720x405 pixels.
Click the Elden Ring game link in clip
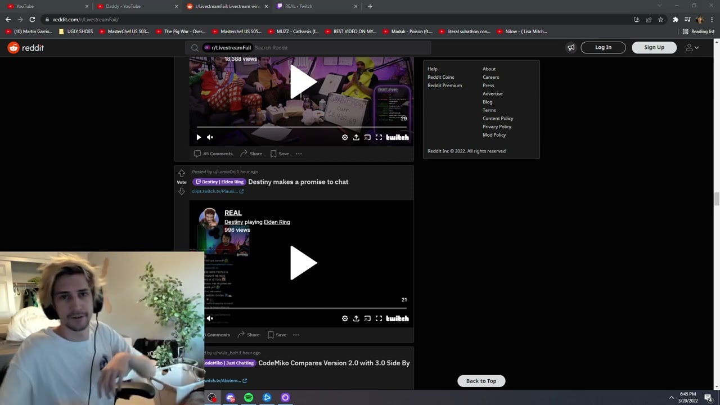277,222
